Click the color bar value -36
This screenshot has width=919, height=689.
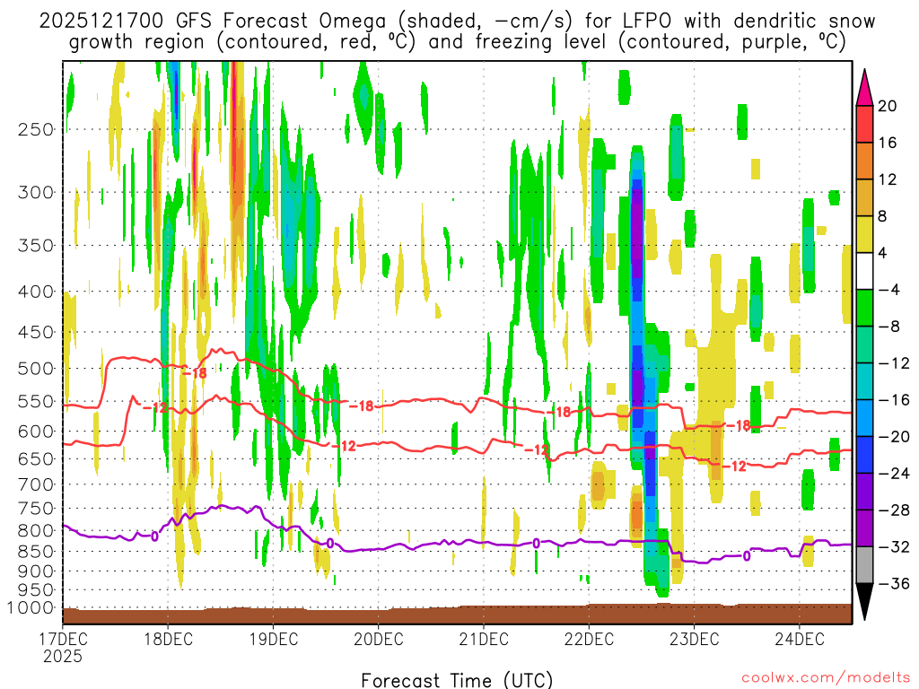point(894,583)
